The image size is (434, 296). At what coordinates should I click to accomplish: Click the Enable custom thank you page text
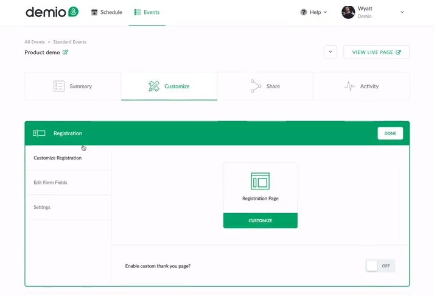pyautogui.click(x=158, y=266)
